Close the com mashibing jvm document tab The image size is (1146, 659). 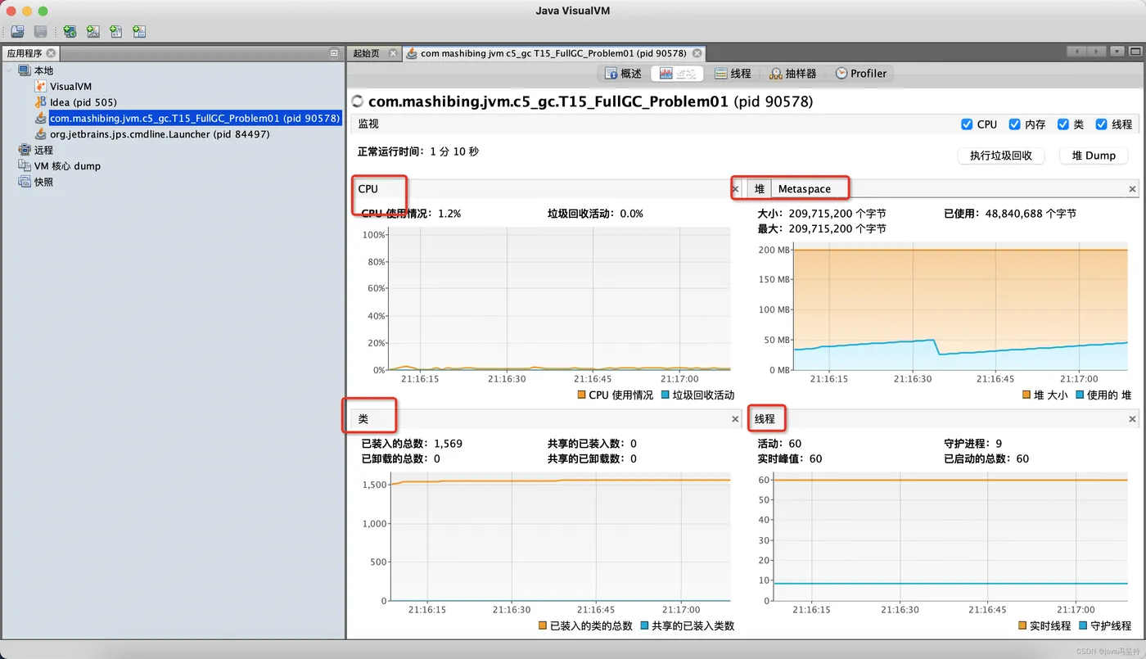click(698, 53)
